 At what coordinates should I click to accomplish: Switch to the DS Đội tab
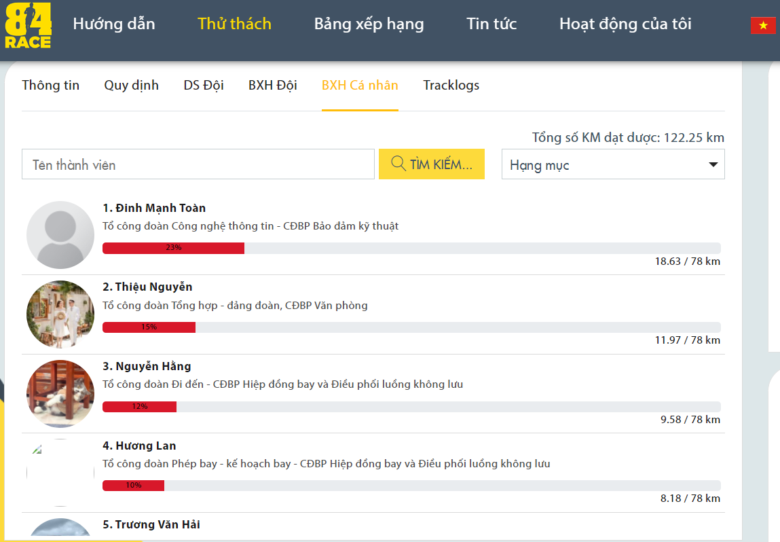pyautogui.click(x=204, y=86)
